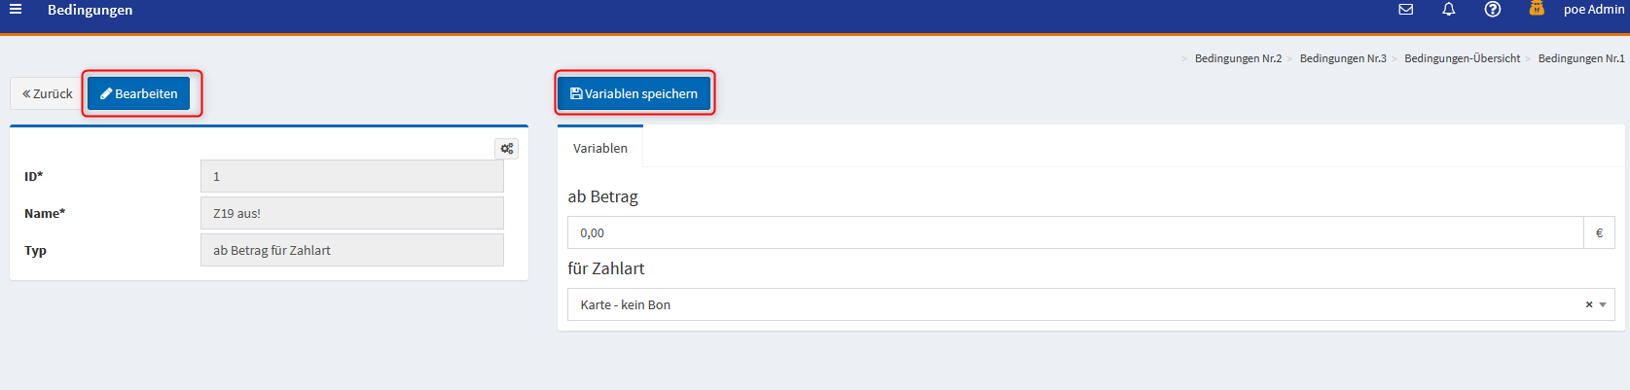Clear the selected Zahlart with the x
Screen dimensions: 1630x390
point(1589,304)
